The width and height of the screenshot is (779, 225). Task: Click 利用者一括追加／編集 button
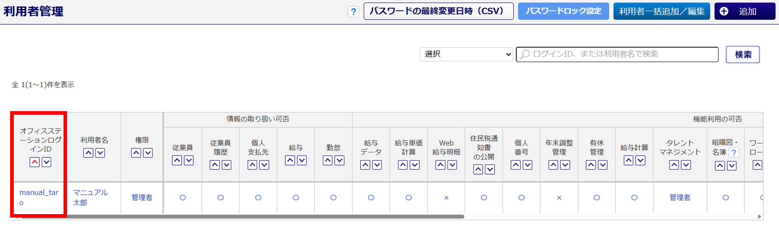(661, 11)
